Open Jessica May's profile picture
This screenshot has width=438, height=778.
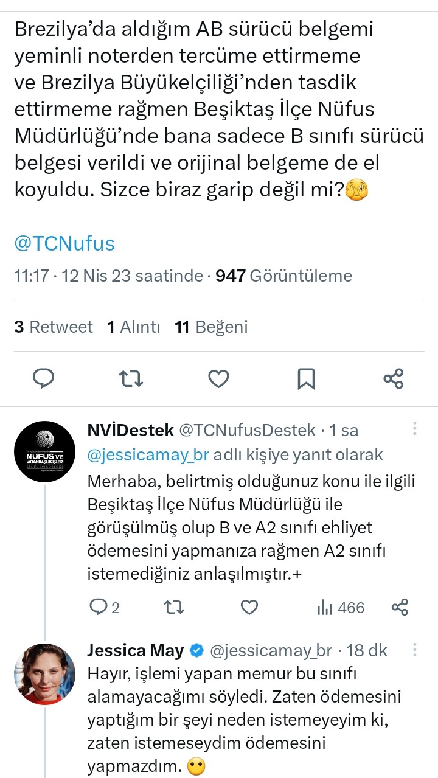44,673
